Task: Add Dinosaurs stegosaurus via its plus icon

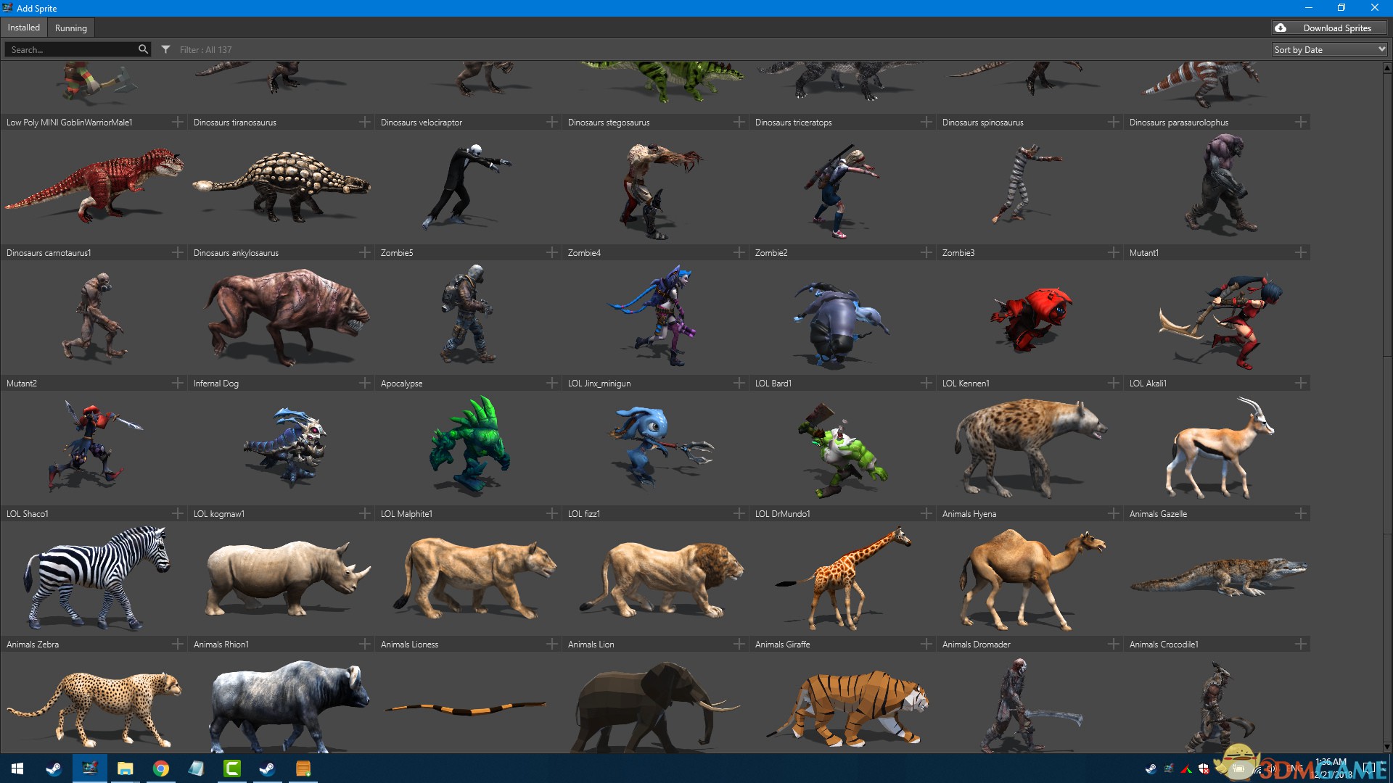Action: tap(739, 122)
